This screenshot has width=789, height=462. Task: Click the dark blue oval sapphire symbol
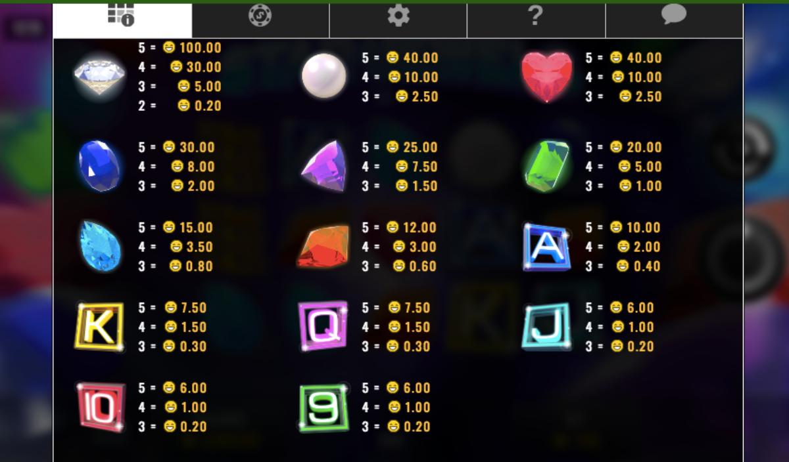[99, 166]
